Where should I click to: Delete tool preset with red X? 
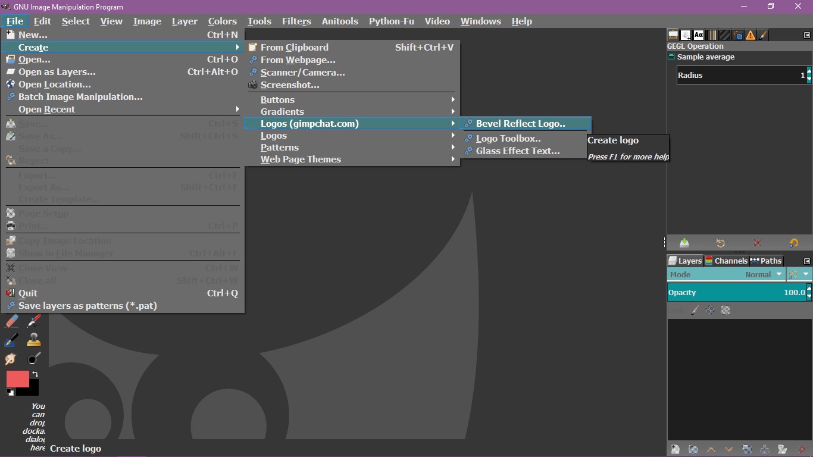[757, 243]
